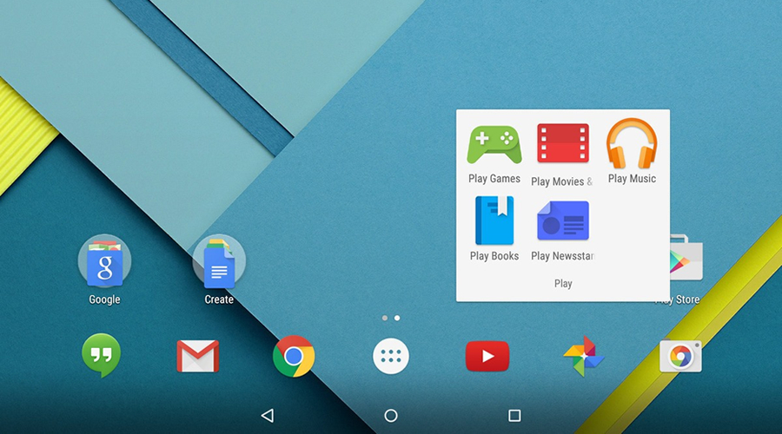This screenshot has height=434, width=782.
Task: Tap the Back navigation button
Action: (x=268, y=416)
